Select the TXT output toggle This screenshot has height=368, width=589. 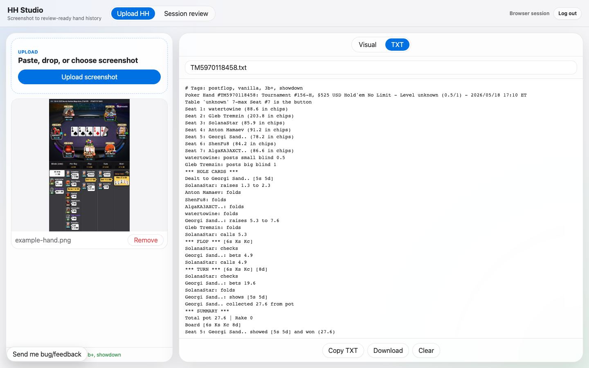(397, 45)
